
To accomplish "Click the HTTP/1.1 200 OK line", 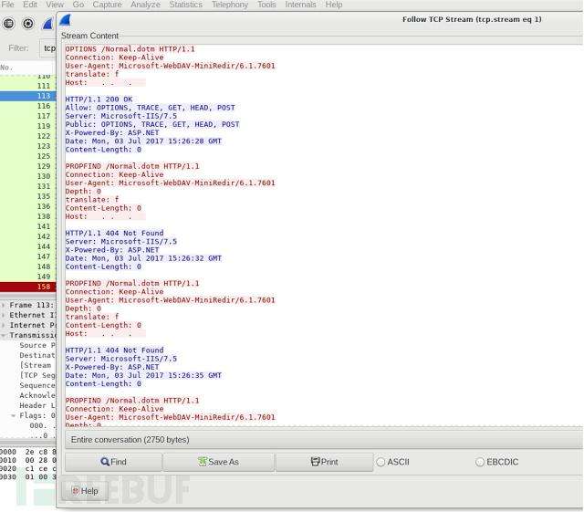I will click(x=99, y=99).
